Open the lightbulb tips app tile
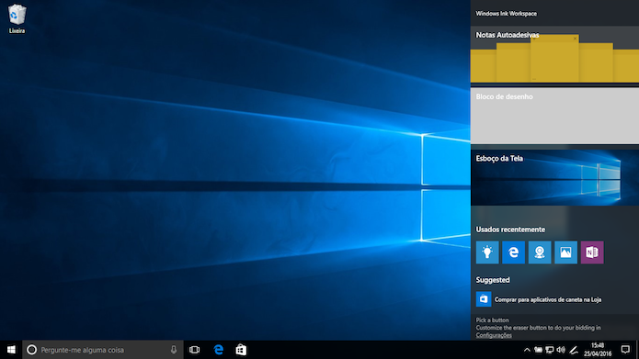 coord(487,252)
